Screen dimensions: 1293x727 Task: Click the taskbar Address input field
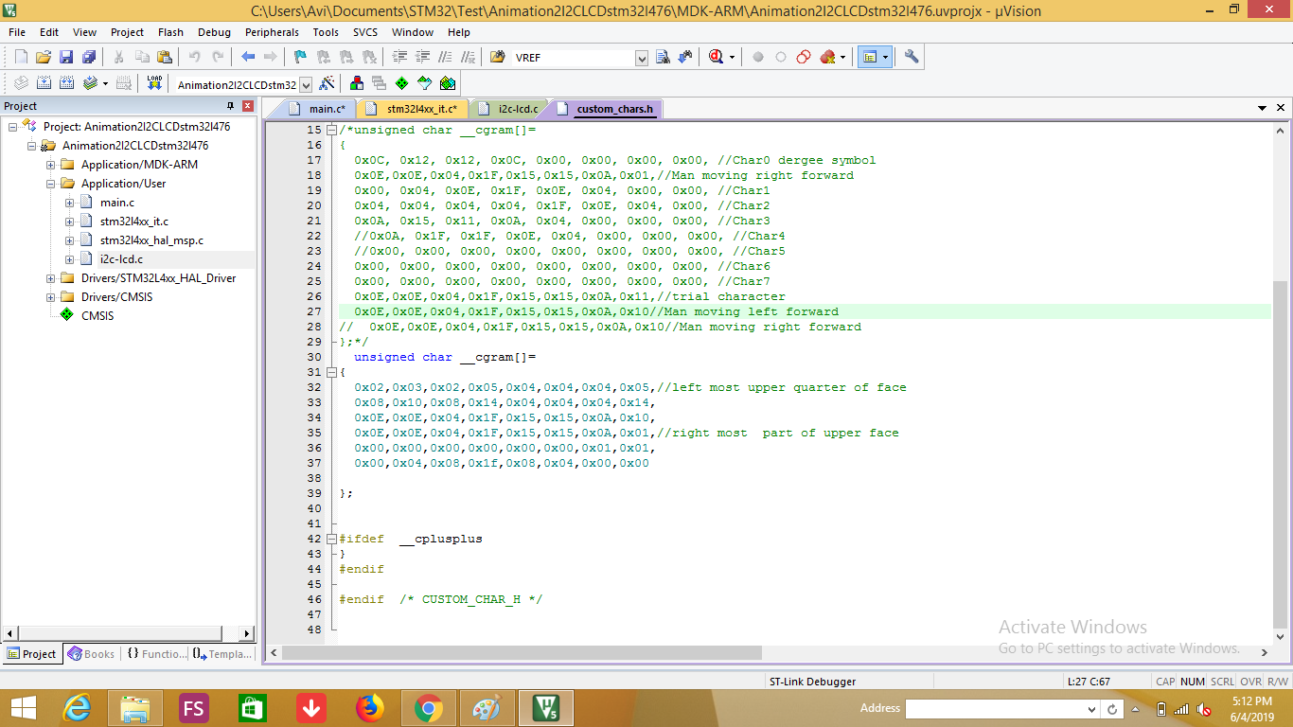994,708
